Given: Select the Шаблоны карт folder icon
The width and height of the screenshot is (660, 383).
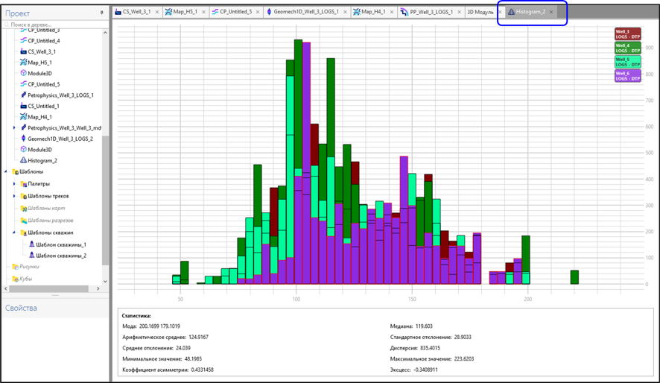Looking at the screenshot, I should coord(24,209).
